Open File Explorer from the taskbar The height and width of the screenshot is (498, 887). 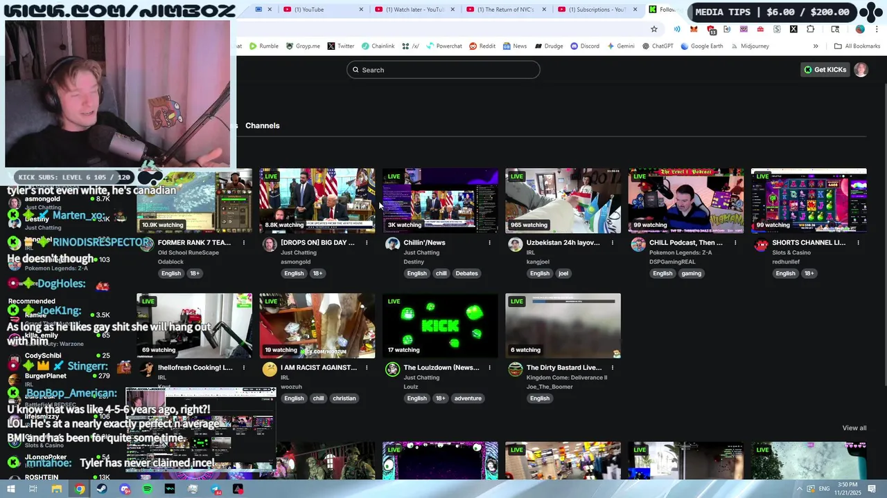point(56,489)
